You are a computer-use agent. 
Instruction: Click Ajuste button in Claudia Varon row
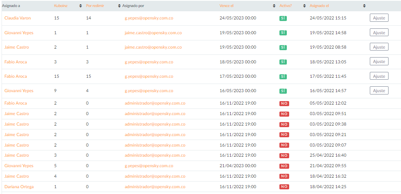[379, 18]
